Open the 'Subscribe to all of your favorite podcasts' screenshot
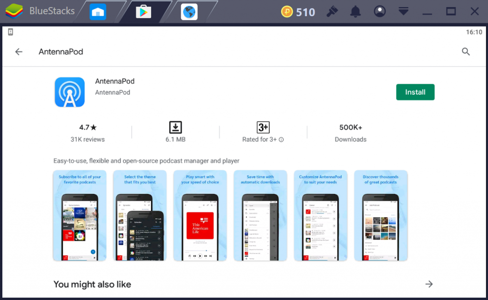 click(80, 215)
